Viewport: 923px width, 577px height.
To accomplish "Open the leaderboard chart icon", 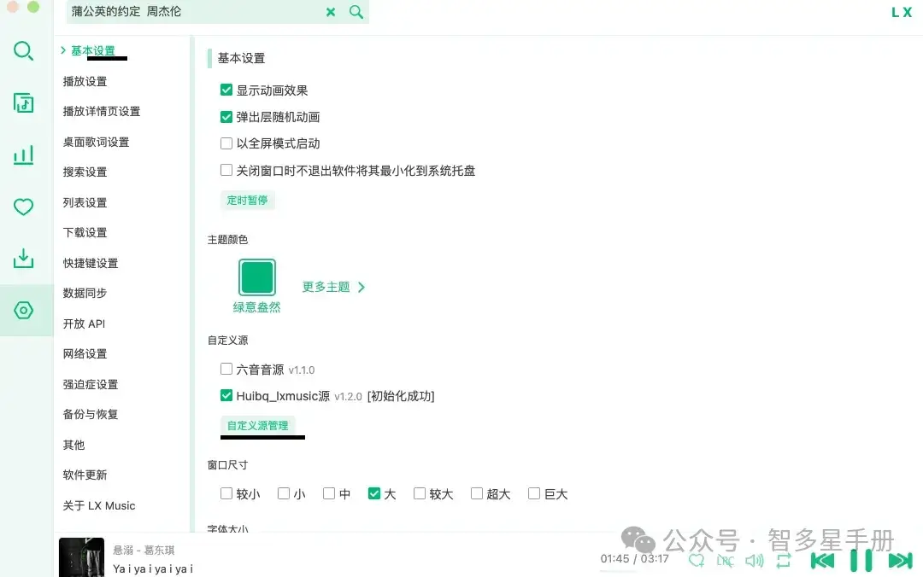I will (24, 154).
